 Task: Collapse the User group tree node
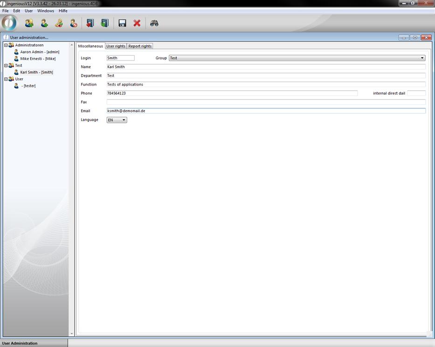coord(6,79)
